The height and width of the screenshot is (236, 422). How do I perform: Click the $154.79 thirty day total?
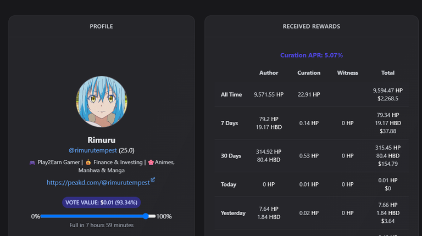click(388, 164)
